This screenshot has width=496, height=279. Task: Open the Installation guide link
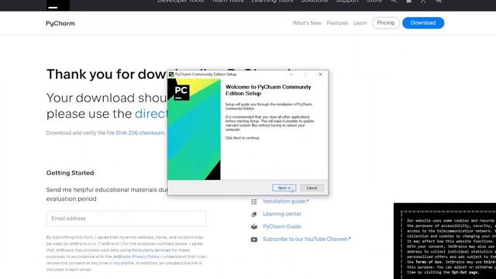286,201
